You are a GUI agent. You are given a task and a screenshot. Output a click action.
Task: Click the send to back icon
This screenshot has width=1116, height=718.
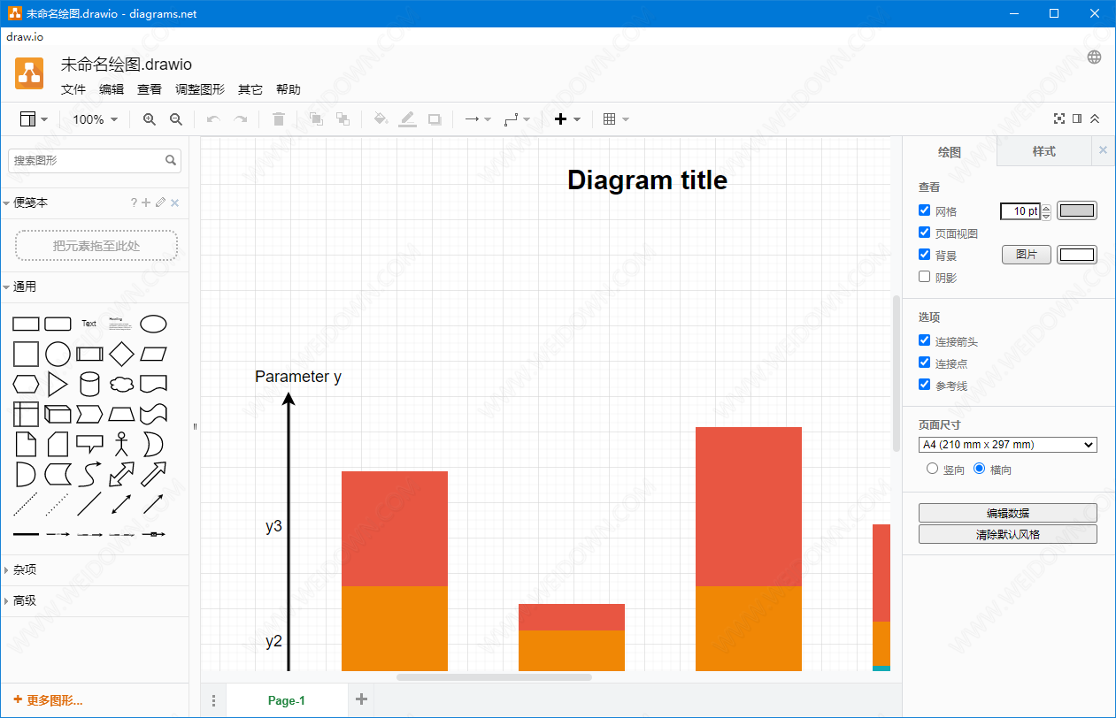point(342,119)
